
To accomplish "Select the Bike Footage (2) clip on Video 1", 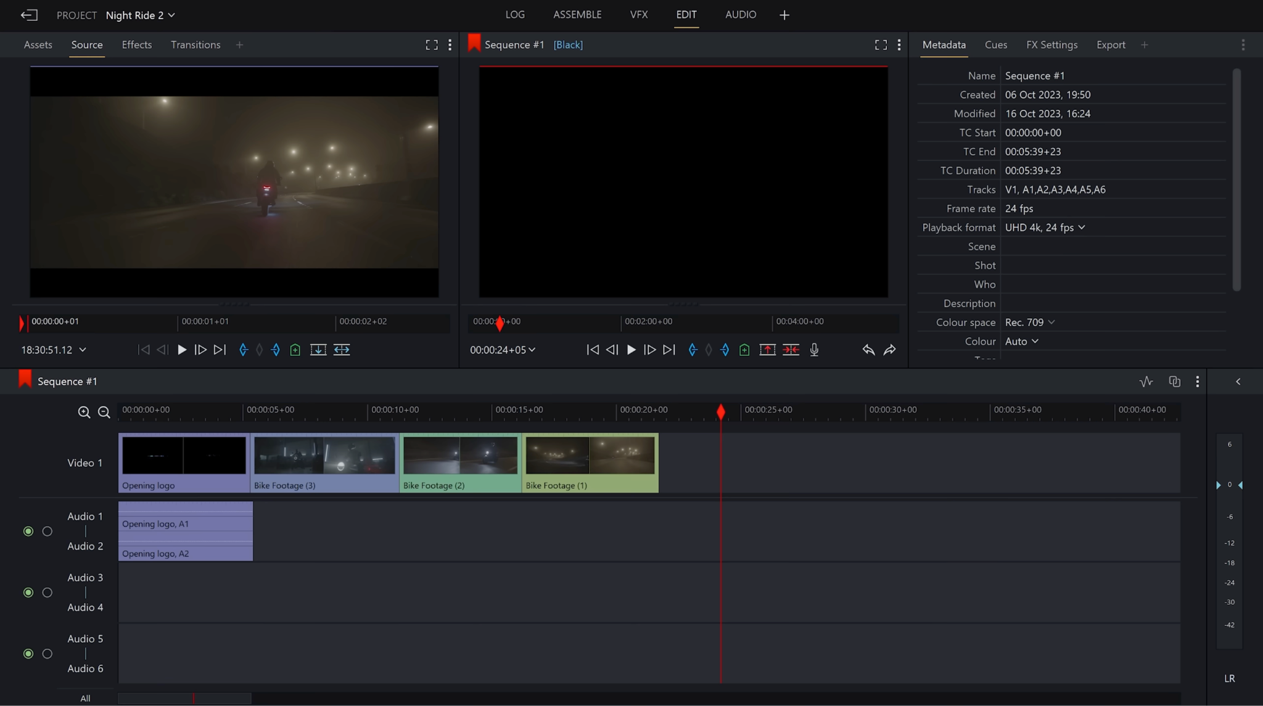I will pyautogui.click(x=460, y=462).
